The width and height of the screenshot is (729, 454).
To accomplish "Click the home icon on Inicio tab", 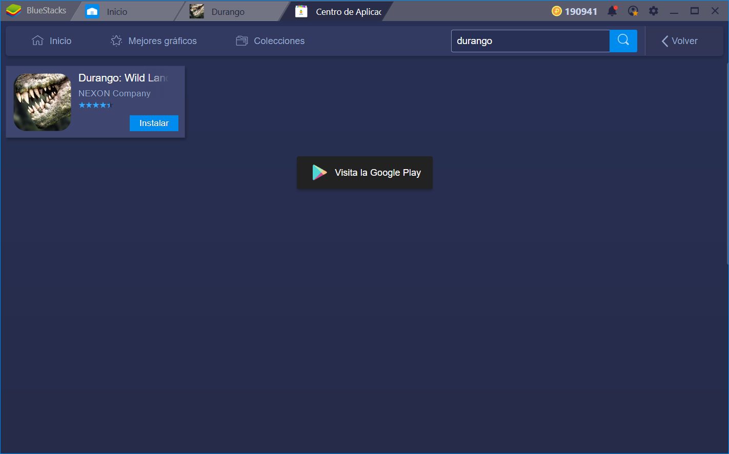I will point(92,11).
